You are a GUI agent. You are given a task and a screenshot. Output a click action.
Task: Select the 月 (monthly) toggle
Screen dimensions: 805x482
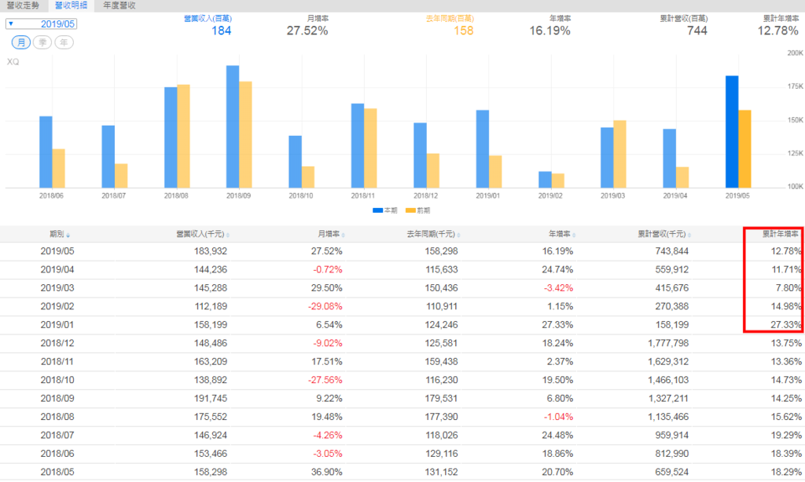pyautogui.click(x=21, y=42)
